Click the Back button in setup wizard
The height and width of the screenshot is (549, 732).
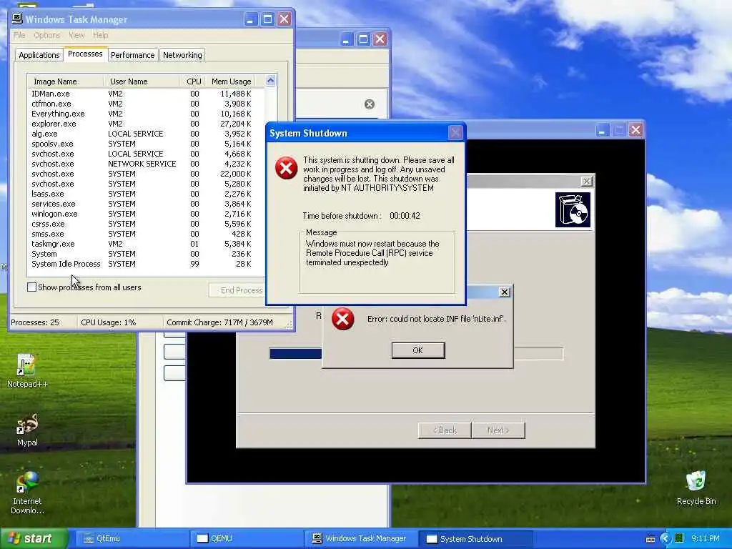click(445, 430)
